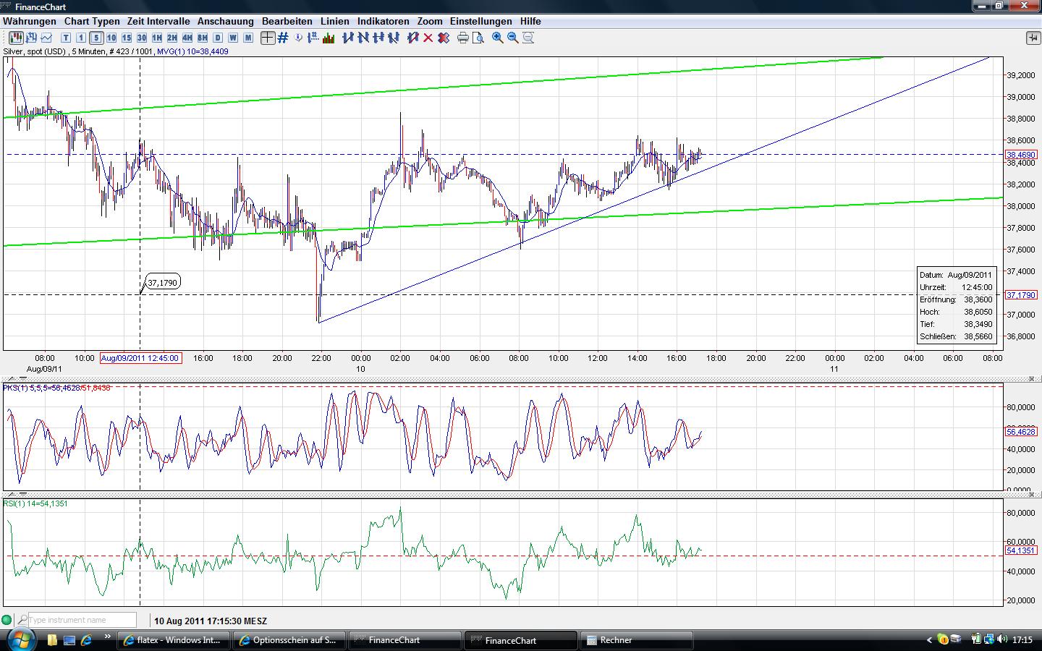Switch to the line chart icon
Image resolution: width=1042 pixels, height=651 pixels.
(x=47, y=38)
